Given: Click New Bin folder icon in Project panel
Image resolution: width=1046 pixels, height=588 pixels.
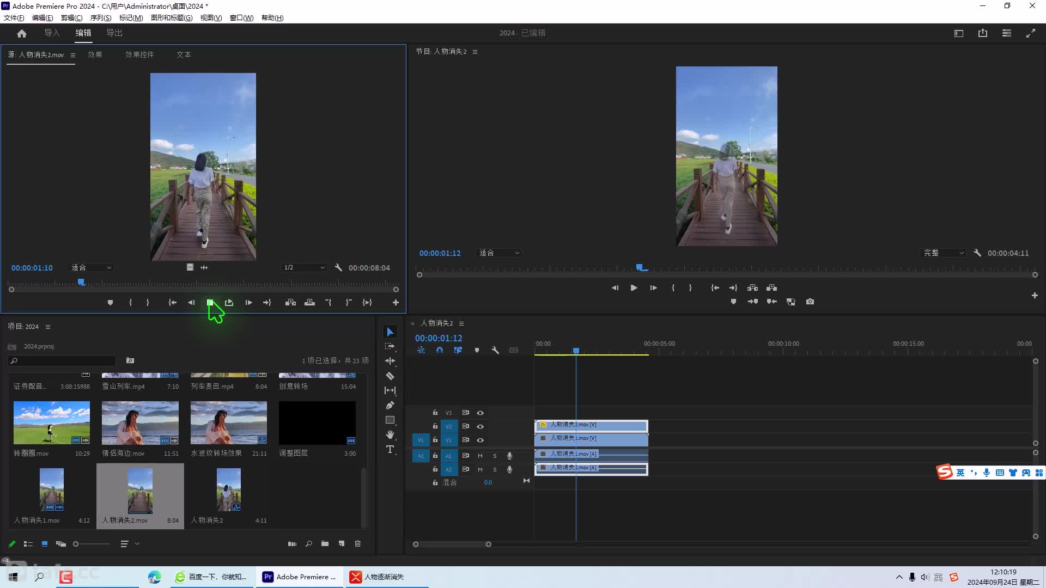Looking at the screenshot, I should (x=325, y=544).
